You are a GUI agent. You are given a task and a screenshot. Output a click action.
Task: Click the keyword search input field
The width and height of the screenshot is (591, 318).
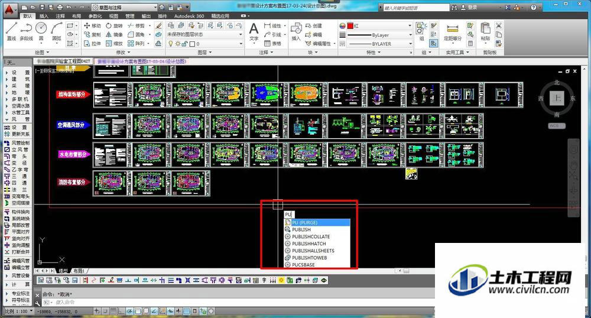417,7
